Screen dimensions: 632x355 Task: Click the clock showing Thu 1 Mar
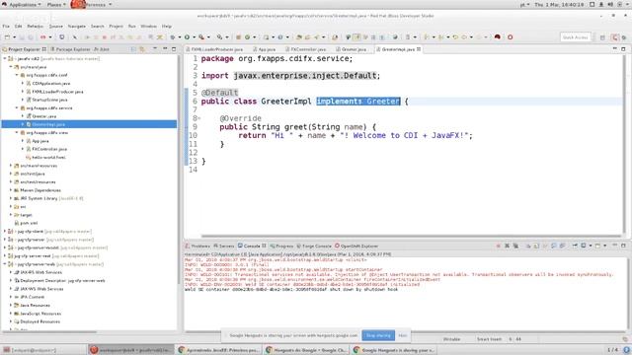tap(559, 4)
